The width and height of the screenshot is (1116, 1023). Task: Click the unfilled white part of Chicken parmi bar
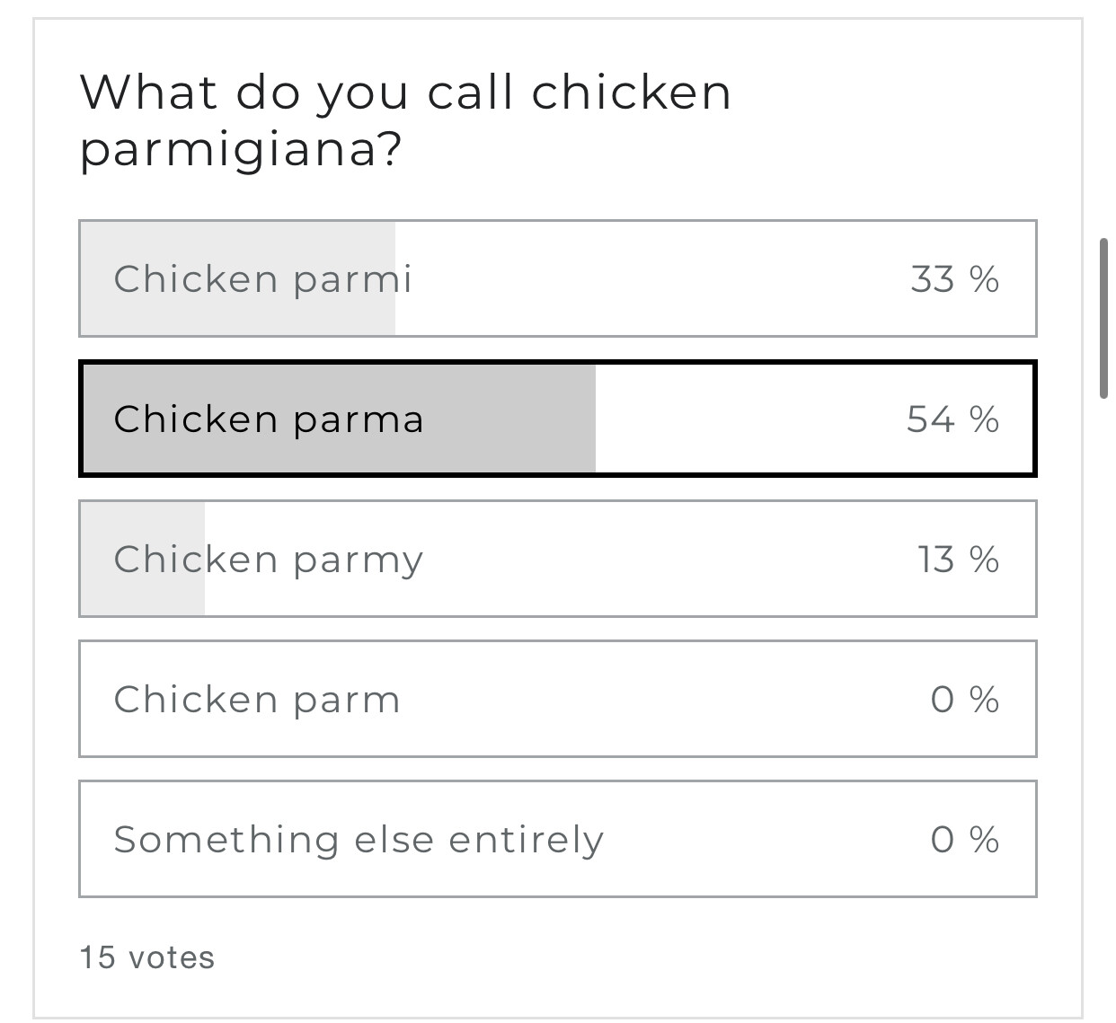tap(647, 279)
